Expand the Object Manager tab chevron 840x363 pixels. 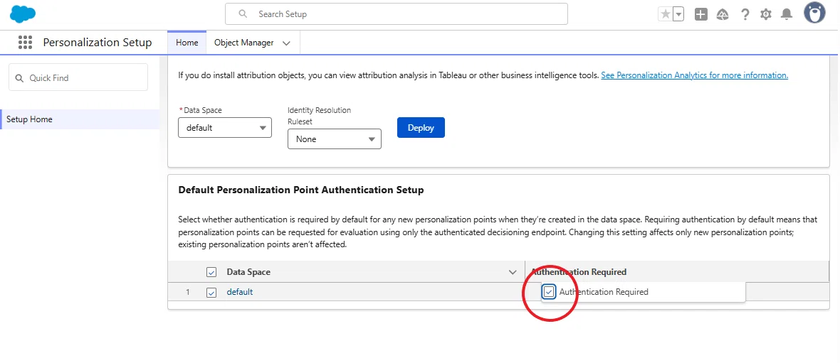click(x=286, y=43)
